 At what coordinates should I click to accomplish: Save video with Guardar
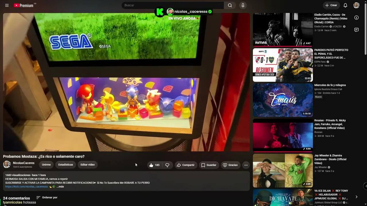(208, 165)
